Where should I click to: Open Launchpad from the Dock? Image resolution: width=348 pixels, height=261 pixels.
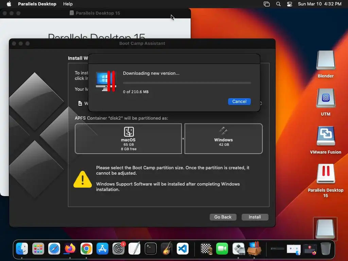[x=38, y=248]
